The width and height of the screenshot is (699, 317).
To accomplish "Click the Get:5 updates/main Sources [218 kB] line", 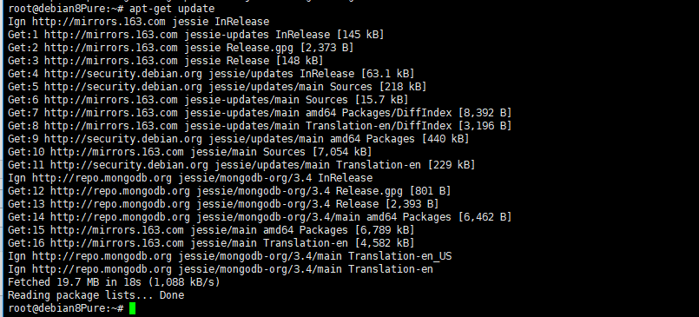I will (217, 87).
